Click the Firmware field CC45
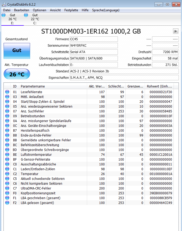 94,39
